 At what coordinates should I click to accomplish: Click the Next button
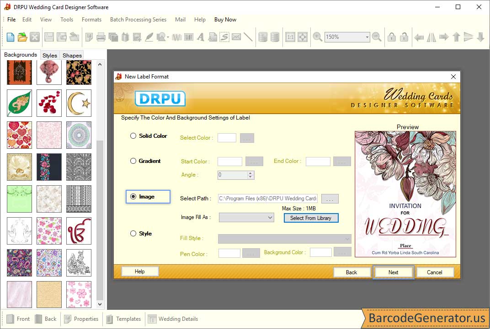click(x=393, y=272)
